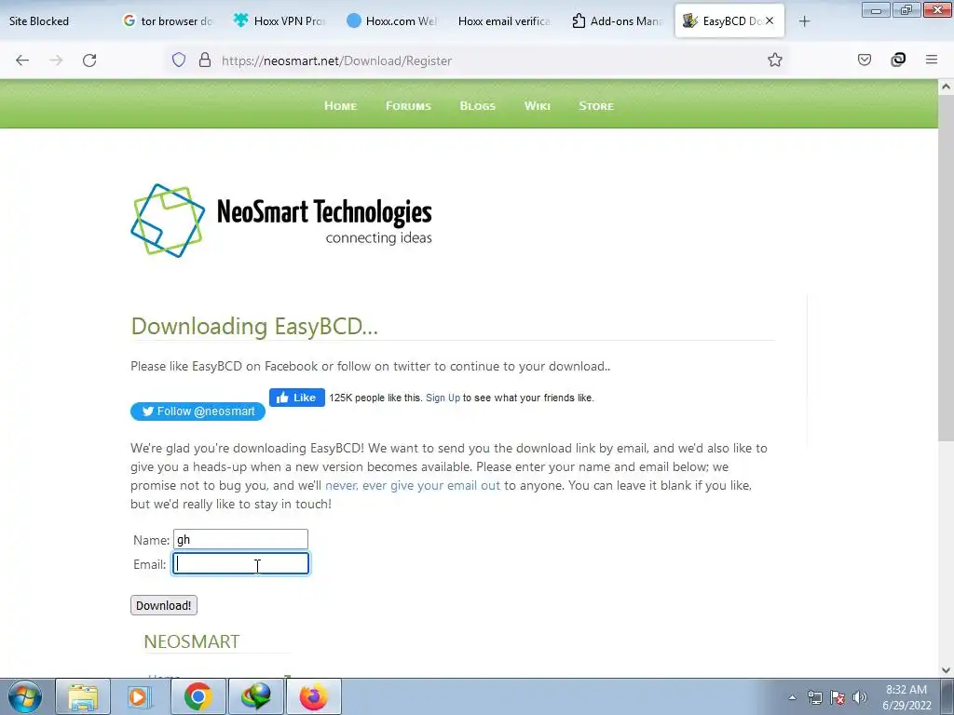Open Internet Download Manager taskbar icon
The image size is (954, 715).
coord(255,696)
